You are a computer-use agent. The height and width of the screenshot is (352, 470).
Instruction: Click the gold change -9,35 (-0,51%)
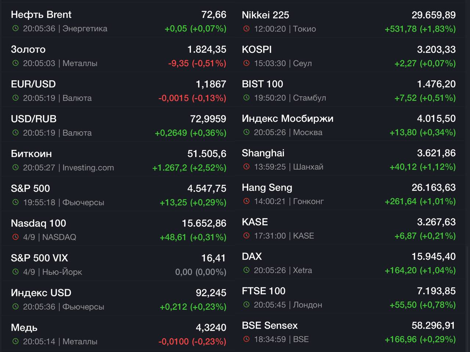tap(197, 63)
